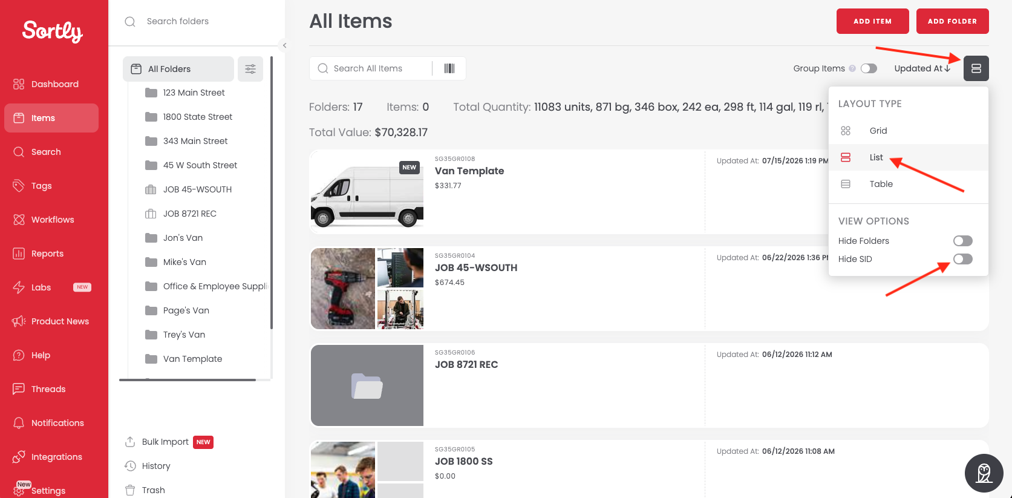Toggle the Group Items switch
1012x498 pixels.
869,68
